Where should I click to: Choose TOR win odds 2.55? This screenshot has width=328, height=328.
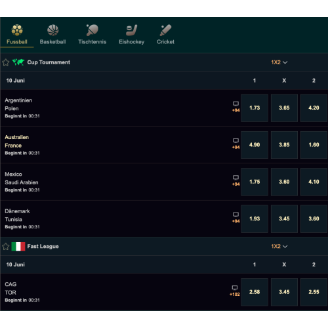314,292
